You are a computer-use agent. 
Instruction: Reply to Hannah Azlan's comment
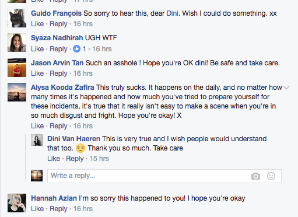point(58,209)
